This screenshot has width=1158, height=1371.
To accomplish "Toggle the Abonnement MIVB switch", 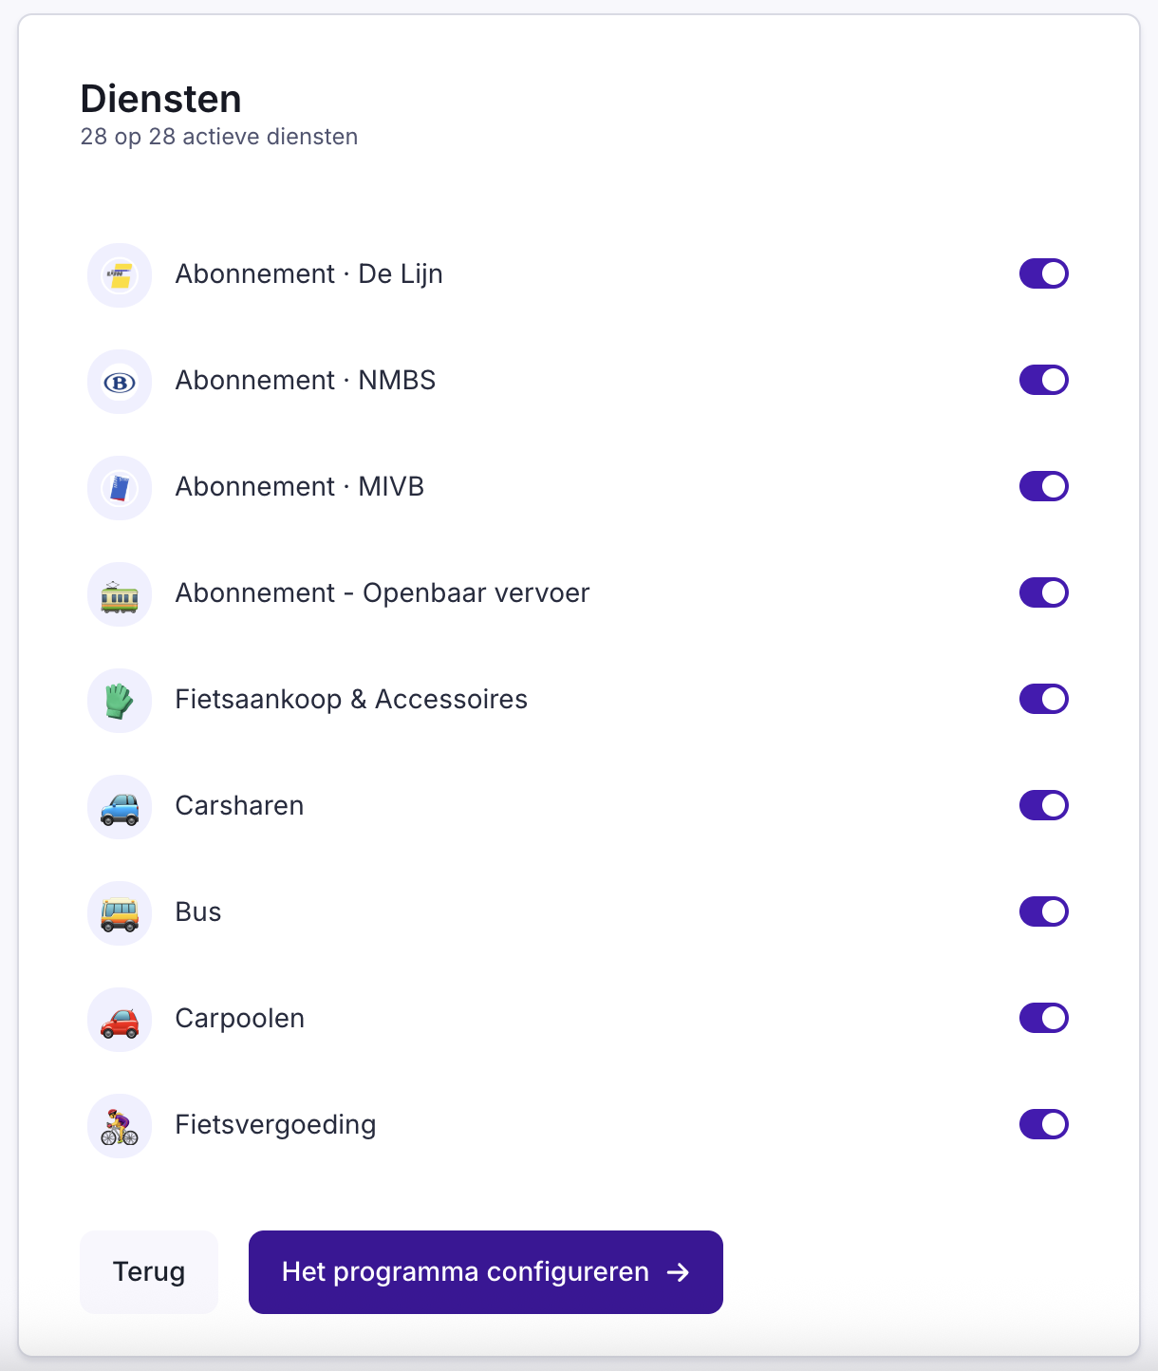I will click(x=1043, y=486).
